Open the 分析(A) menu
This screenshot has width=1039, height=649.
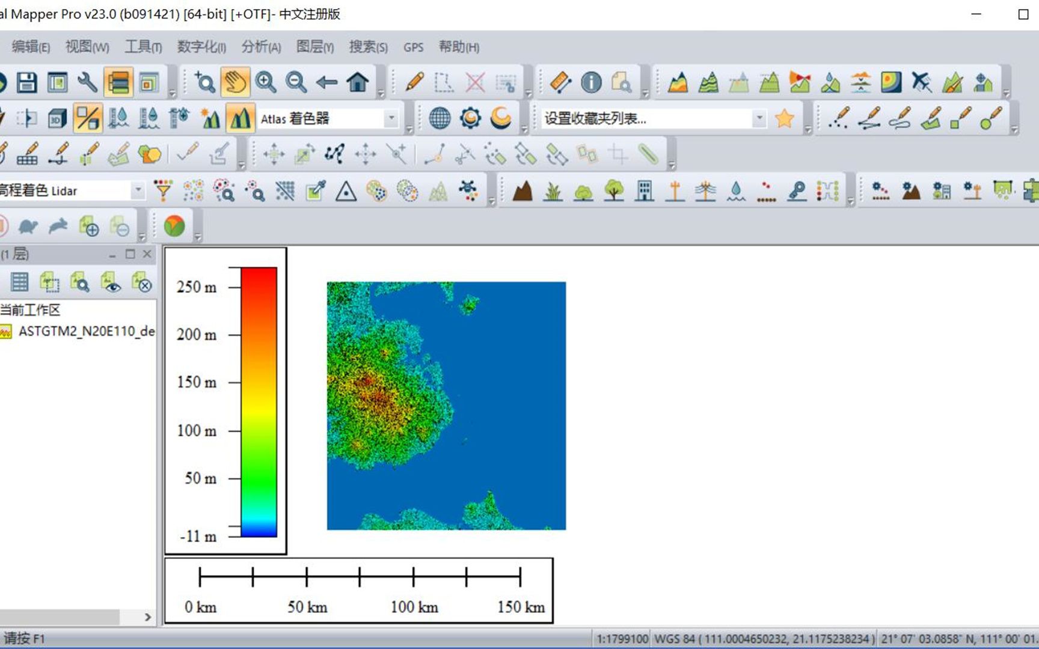[260, 47]
